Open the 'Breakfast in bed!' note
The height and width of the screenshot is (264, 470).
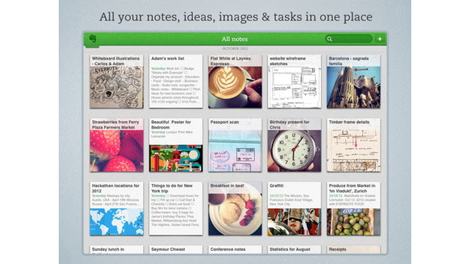[235, 208]
